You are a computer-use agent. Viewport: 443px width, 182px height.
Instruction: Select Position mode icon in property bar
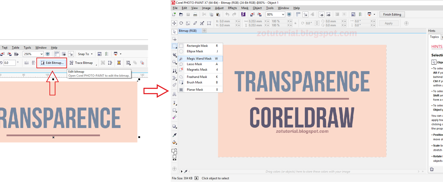[174, 23]
